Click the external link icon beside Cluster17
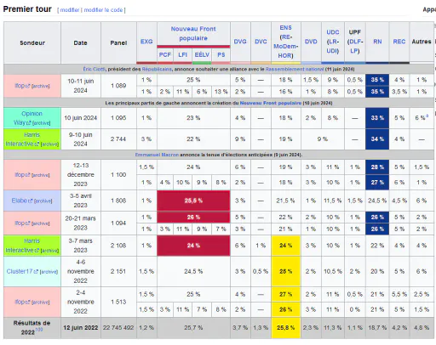 (36, 272)
